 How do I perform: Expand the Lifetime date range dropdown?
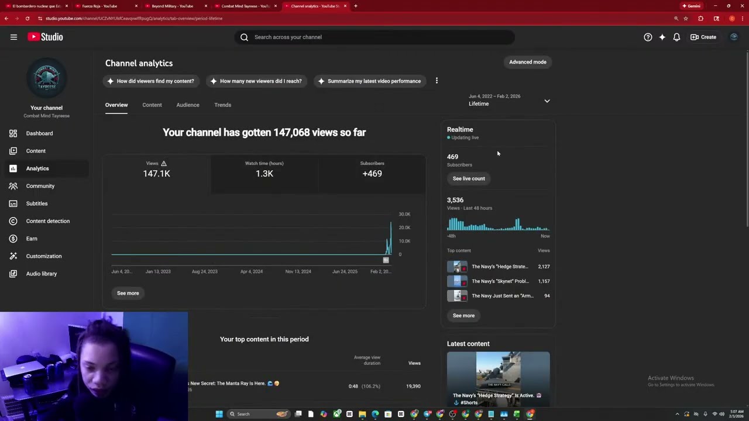tap(509, 101)
